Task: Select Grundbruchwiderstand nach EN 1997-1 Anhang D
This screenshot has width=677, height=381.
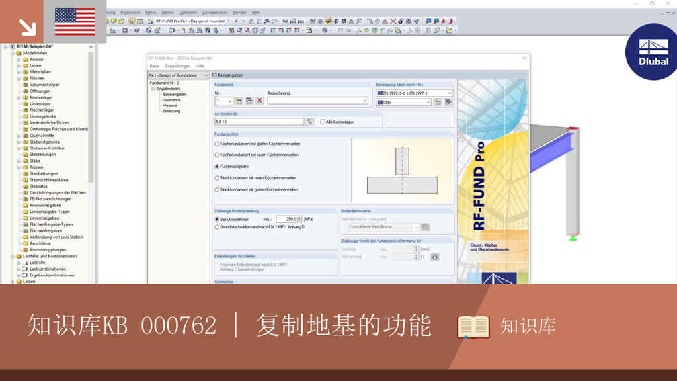Action: point(217,227)
